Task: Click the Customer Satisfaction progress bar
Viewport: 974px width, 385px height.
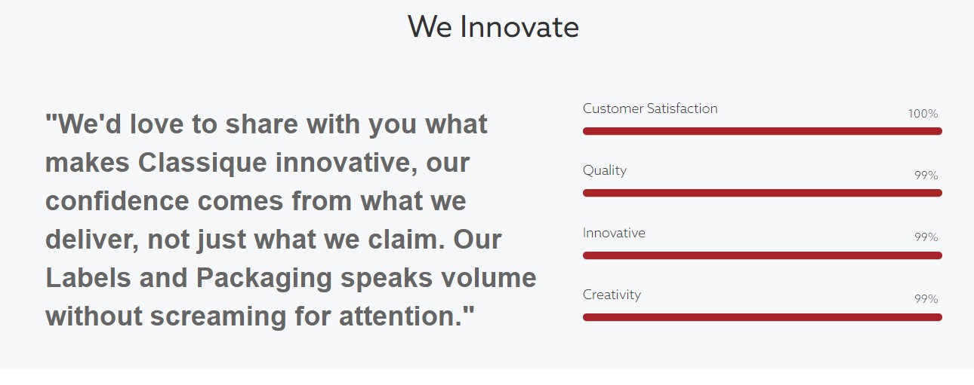Action: coord(763,131)
